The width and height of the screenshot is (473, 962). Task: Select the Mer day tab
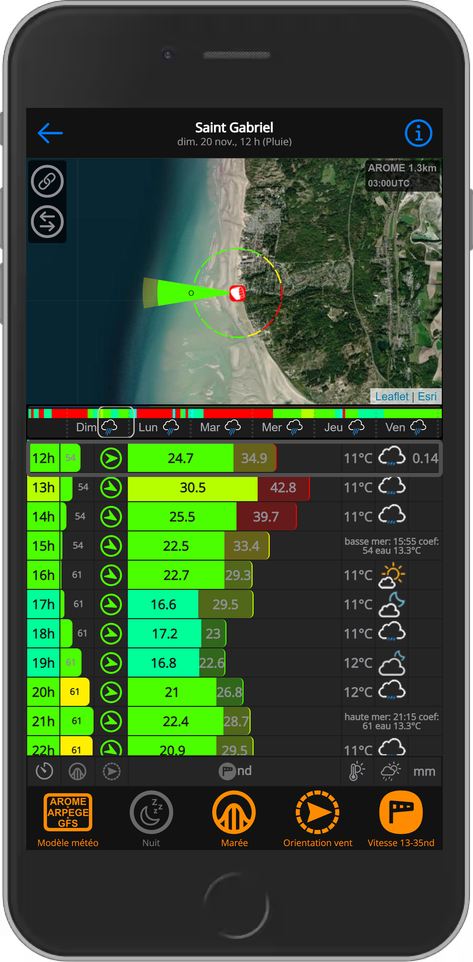282,427
